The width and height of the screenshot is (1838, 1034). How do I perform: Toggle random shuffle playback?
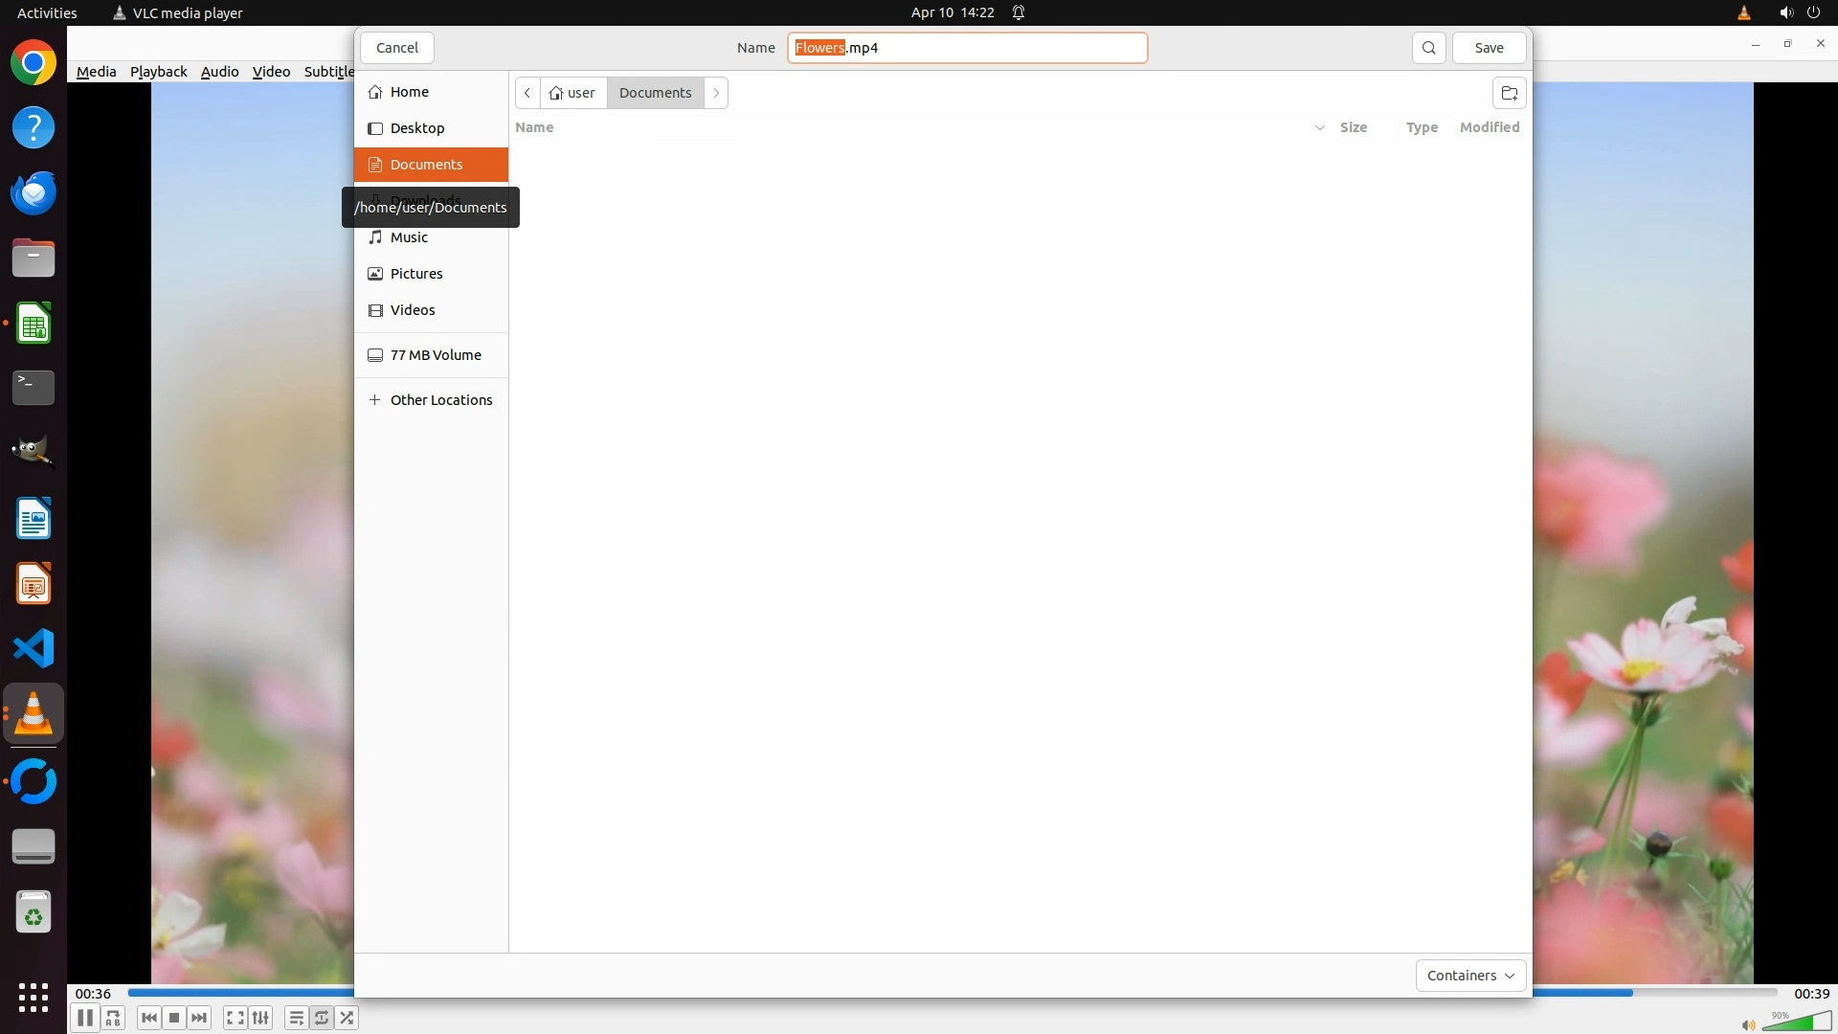(347, 1018)
